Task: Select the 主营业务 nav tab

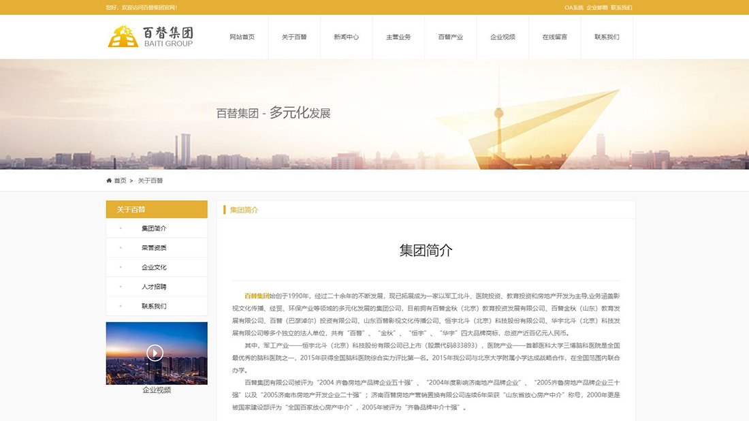Action: [x=399, y=37]
